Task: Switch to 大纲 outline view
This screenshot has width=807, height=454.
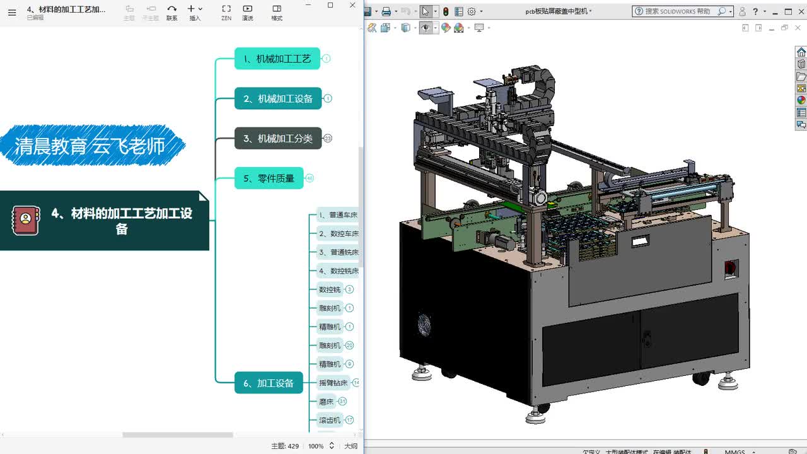Action: click(351, 446)
